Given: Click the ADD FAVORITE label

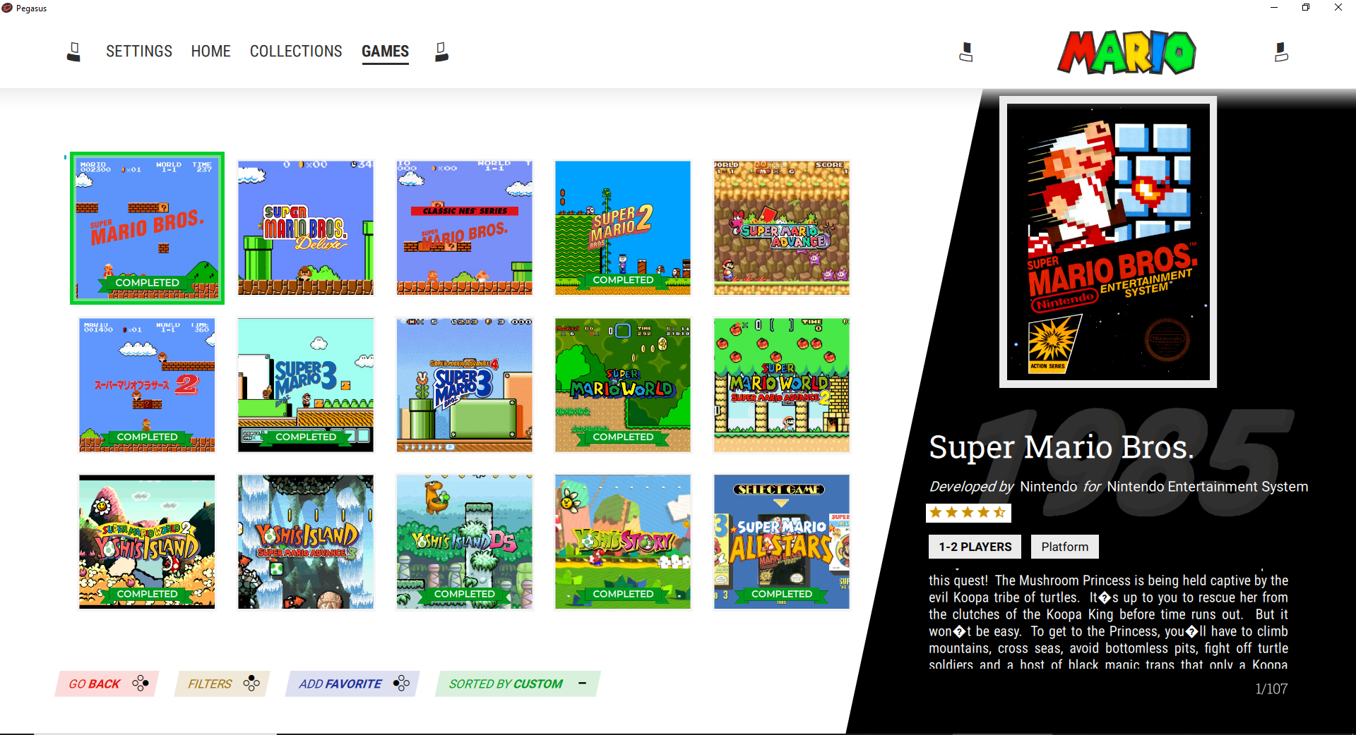Looking at the screenshot, I should [x=340, y=684].
